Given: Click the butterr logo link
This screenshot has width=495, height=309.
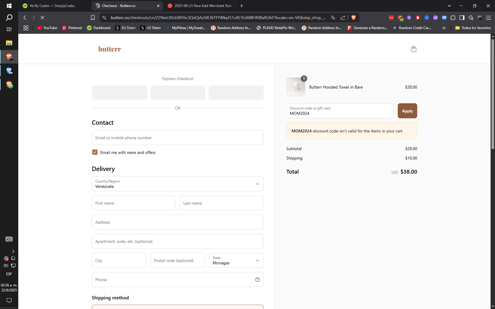Looking at the screenshot, I should tap(110, 49).
